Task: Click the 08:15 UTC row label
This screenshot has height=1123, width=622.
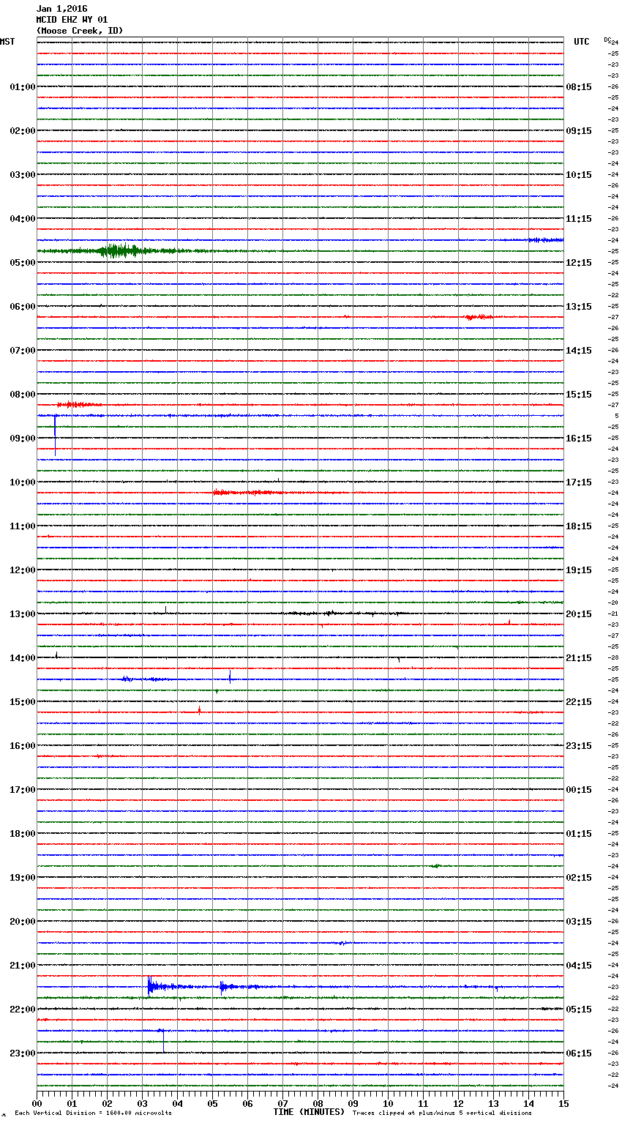Action: (x=579, y=87)
